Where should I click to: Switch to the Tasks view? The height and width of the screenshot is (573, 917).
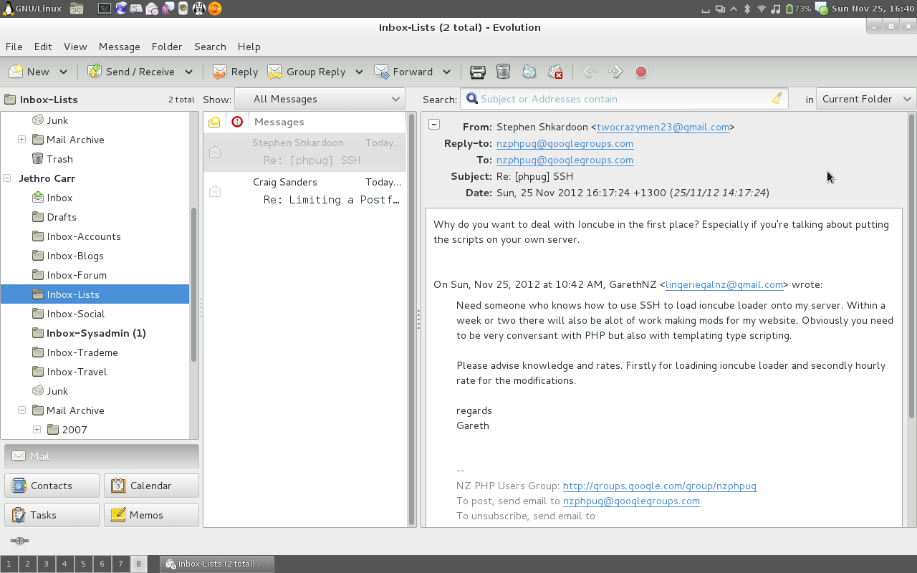tap(52, 515)
